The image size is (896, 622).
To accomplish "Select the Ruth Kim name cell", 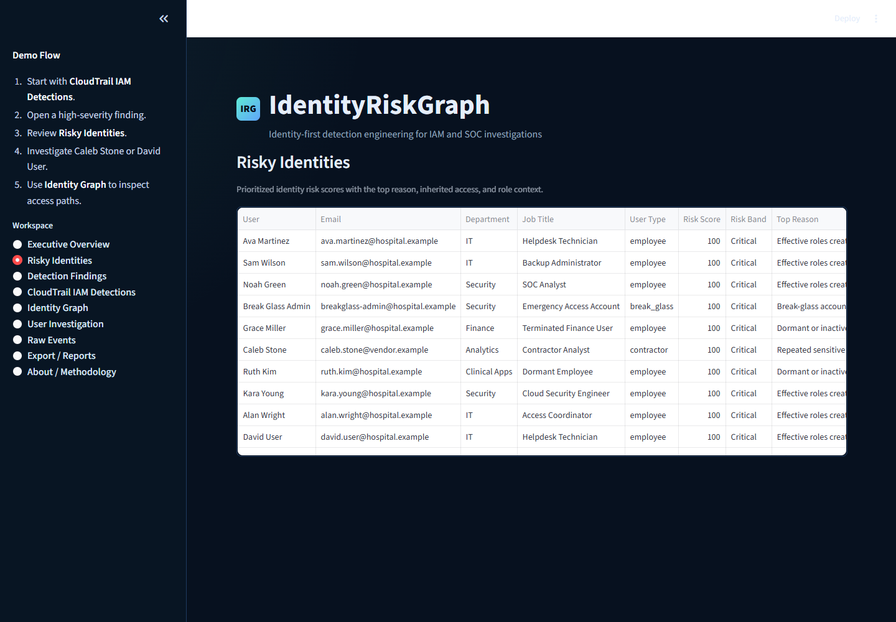I will pyautogui.click(x=277, y=371).
